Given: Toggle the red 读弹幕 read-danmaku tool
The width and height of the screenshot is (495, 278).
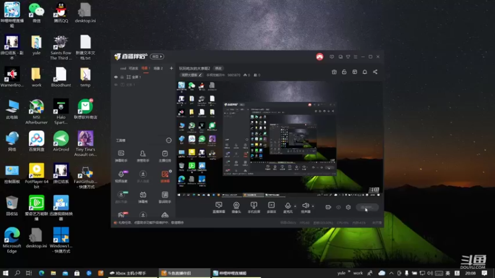Looking at the screenshot, I should coord(165,177).
